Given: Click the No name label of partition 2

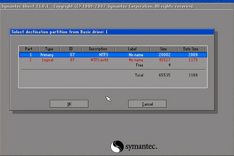Looking at the screenshot, I should point(136,60).
